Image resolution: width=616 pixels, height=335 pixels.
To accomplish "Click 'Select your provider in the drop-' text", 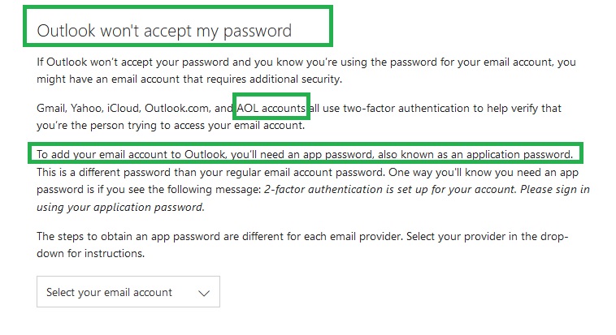I will click(x=487, y=237).
